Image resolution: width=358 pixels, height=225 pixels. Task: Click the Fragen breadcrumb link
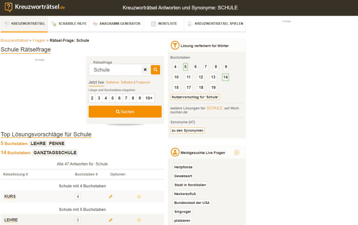pyautogui.click(x=39, y=41)
